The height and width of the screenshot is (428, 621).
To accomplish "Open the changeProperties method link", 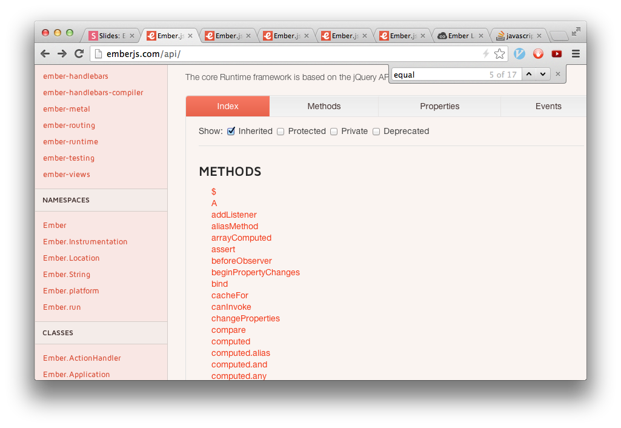I will [x=245, y=318].
